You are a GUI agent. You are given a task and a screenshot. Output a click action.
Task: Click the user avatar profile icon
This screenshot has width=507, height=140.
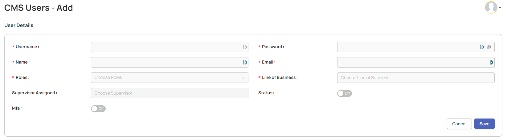(491, 7)
